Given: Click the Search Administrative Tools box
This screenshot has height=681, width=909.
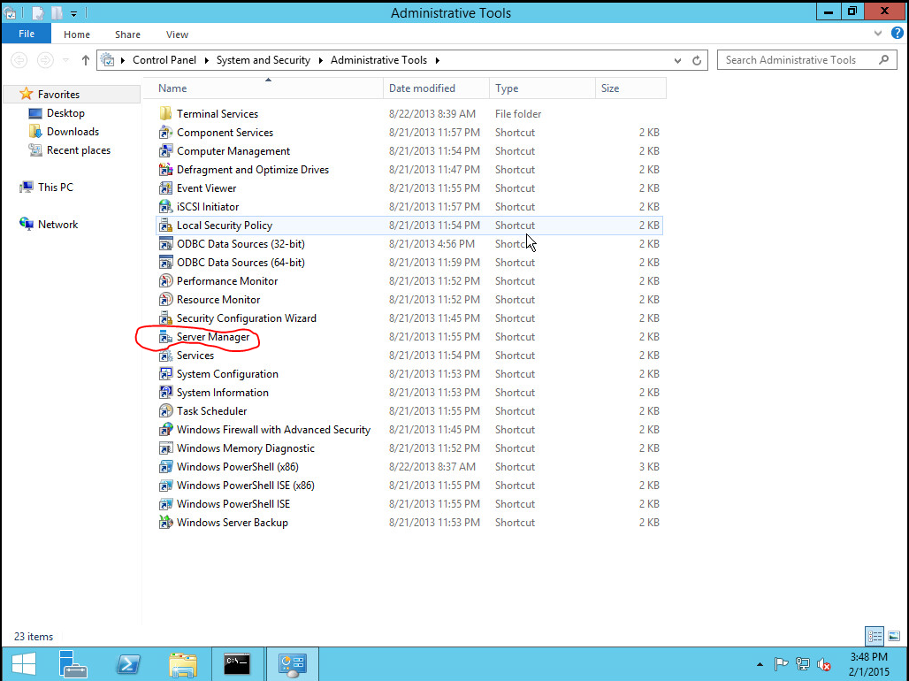Looking at the screenshot, I should (x=796, y=60).
